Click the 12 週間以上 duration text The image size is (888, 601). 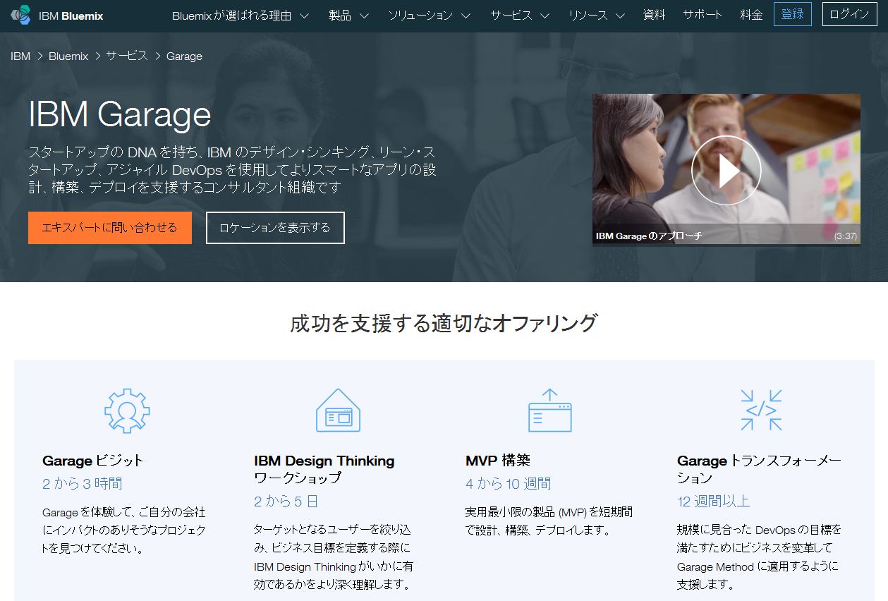[714, 502]
